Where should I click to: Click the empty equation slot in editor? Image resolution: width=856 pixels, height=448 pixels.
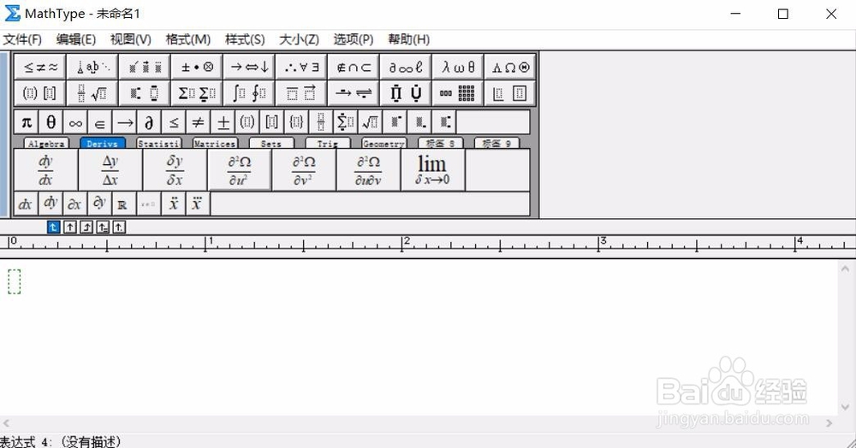tap(15, 281)
